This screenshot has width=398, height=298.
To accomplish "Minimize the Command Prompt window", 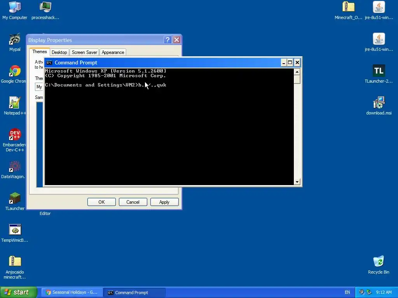I will 284,62.
